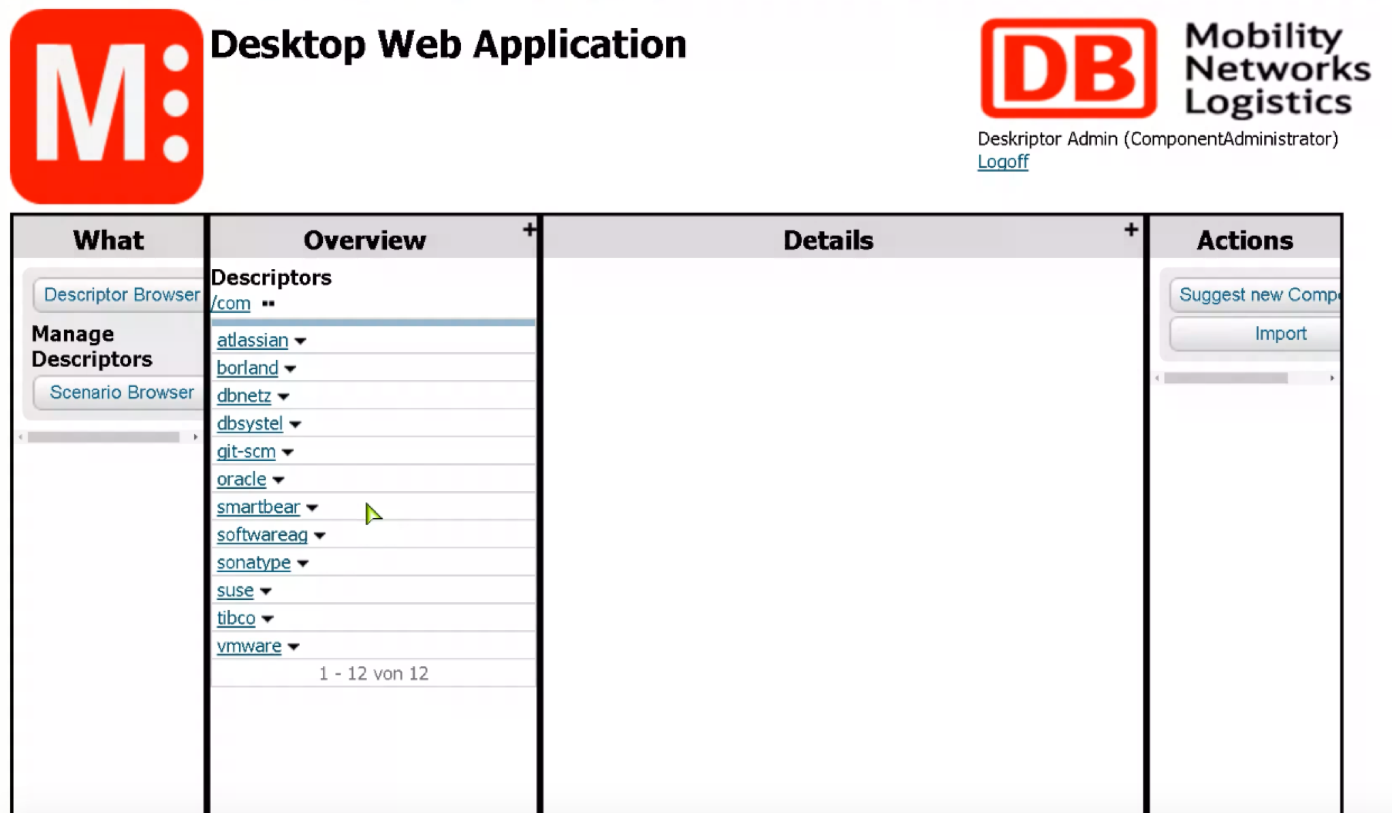Image resolution: width=1392 pixels, height=813 pixels.
Task: Open the git-scm descriptor link
Action: tap(246, 452)
